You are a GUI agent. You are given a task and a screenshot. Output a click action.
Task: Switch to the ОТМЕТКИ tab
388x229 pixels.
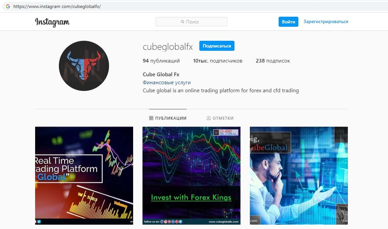click(x=220, y=118)
